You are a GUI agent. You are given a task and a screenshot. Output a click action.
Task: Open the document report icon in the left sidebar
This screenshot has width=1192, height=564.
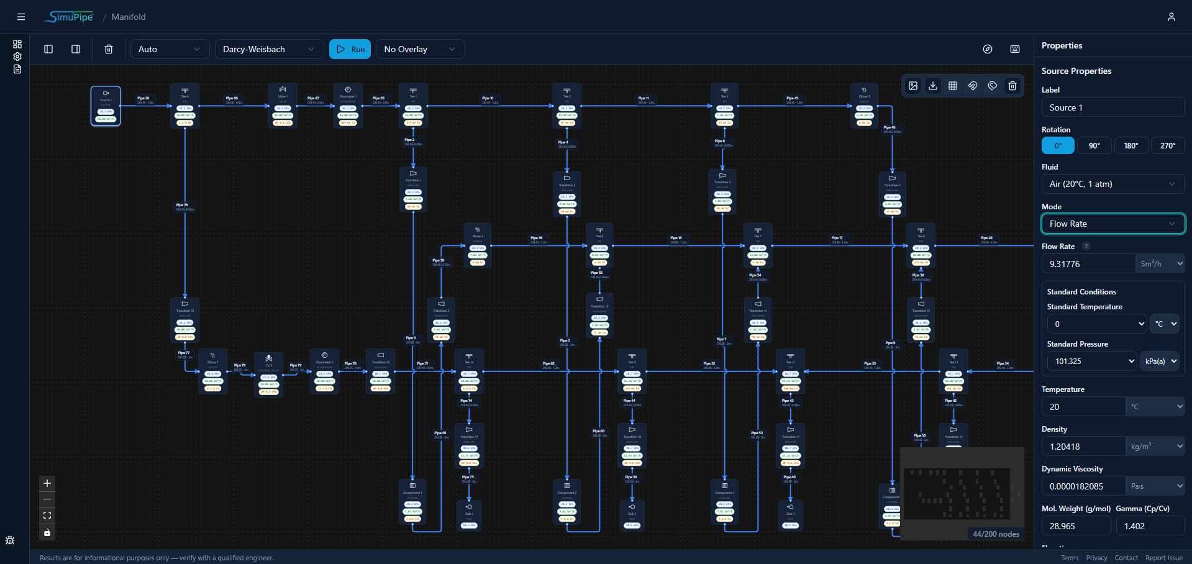[x=17, y=69]
